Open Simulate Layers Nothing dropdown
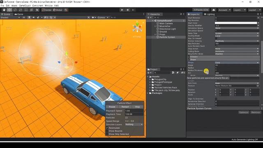Image resolution: width=263 pixels, height=148 pixels. pos(134,124)
